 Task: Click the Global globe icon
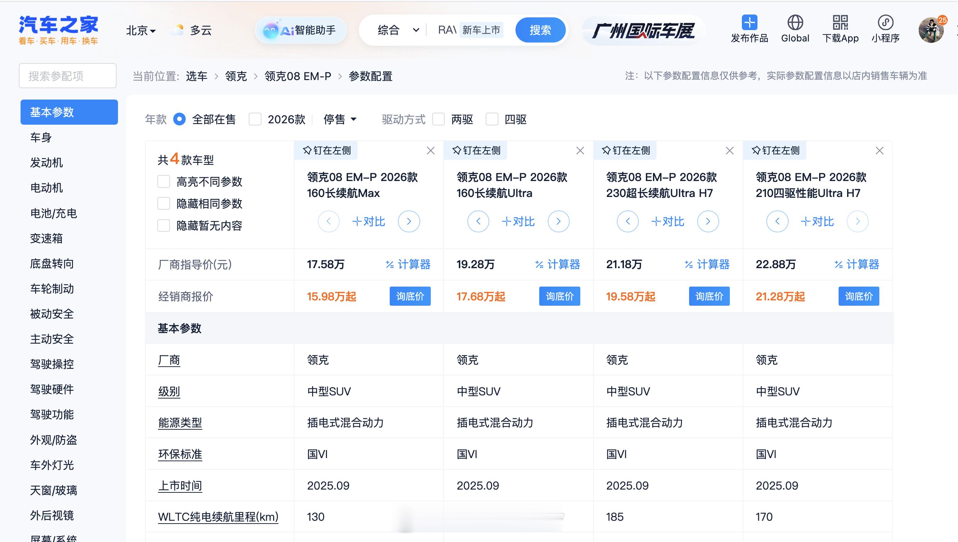(x=795, y=23)
